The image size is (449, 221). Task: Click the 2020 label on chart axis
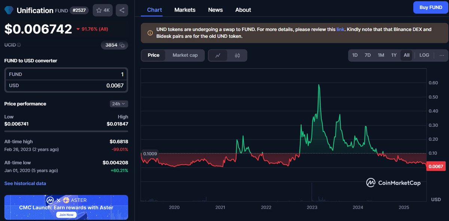coord(174,208)
